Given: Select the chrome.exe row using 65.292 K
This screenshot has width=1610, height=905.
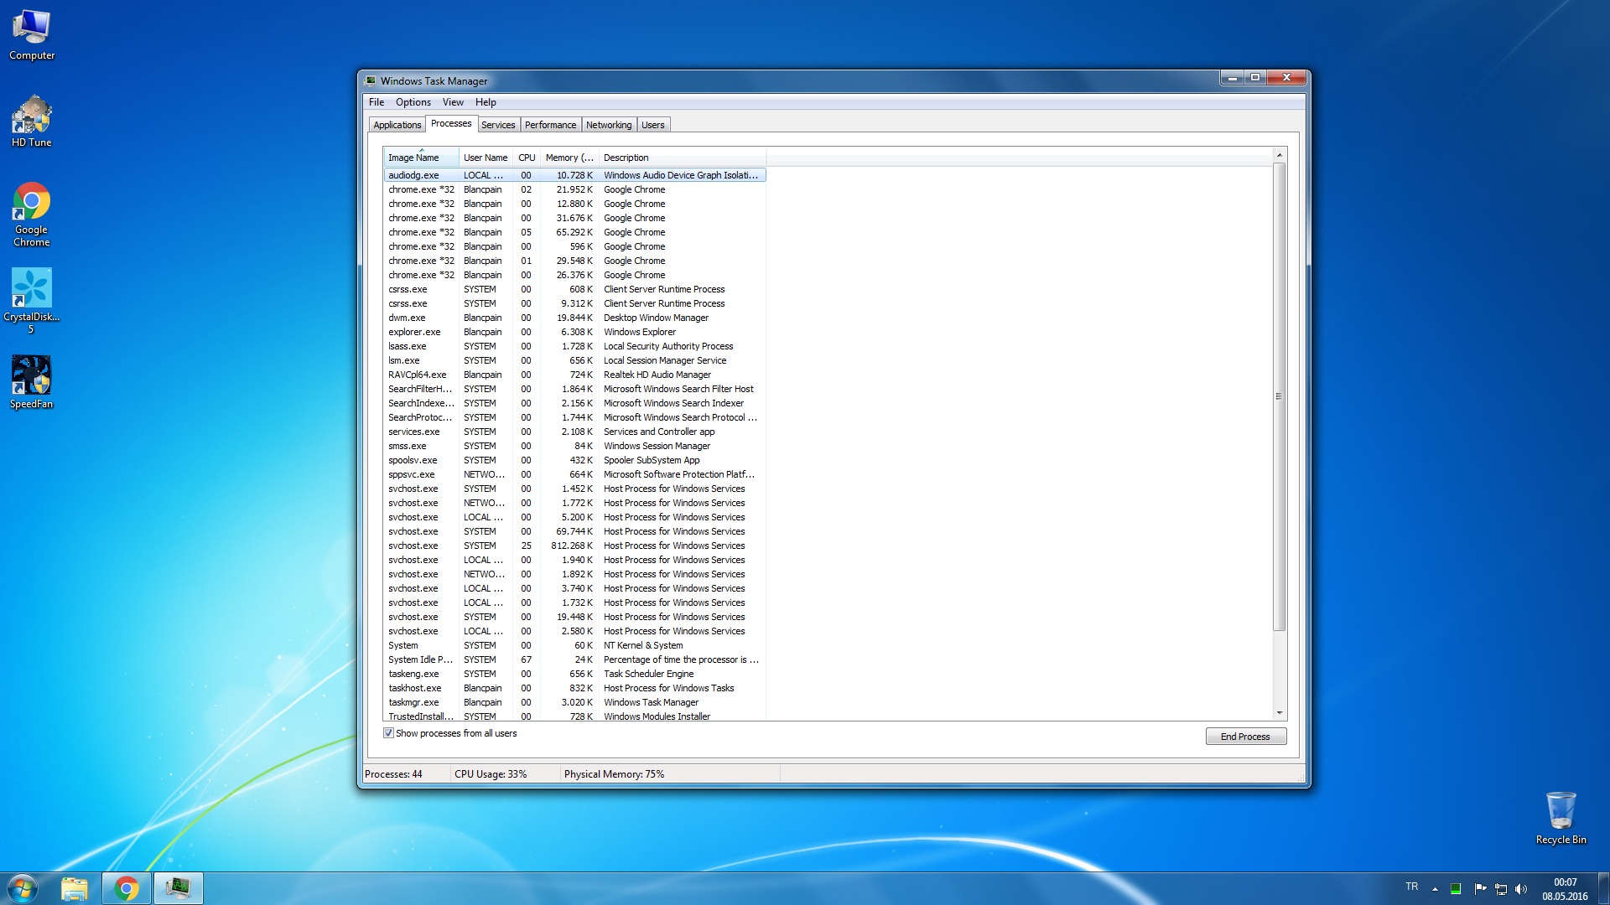Looking at the screenshot, I should 574,232.
